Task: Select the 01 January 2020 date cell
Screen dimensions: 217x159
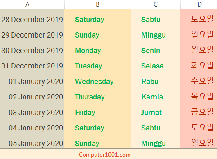Action: [32, 82]
